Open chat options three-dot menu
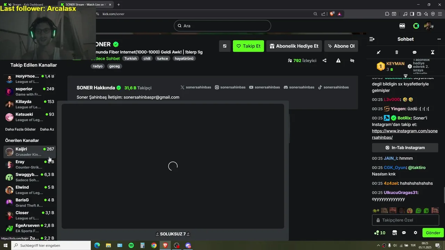 coord(439,39)
